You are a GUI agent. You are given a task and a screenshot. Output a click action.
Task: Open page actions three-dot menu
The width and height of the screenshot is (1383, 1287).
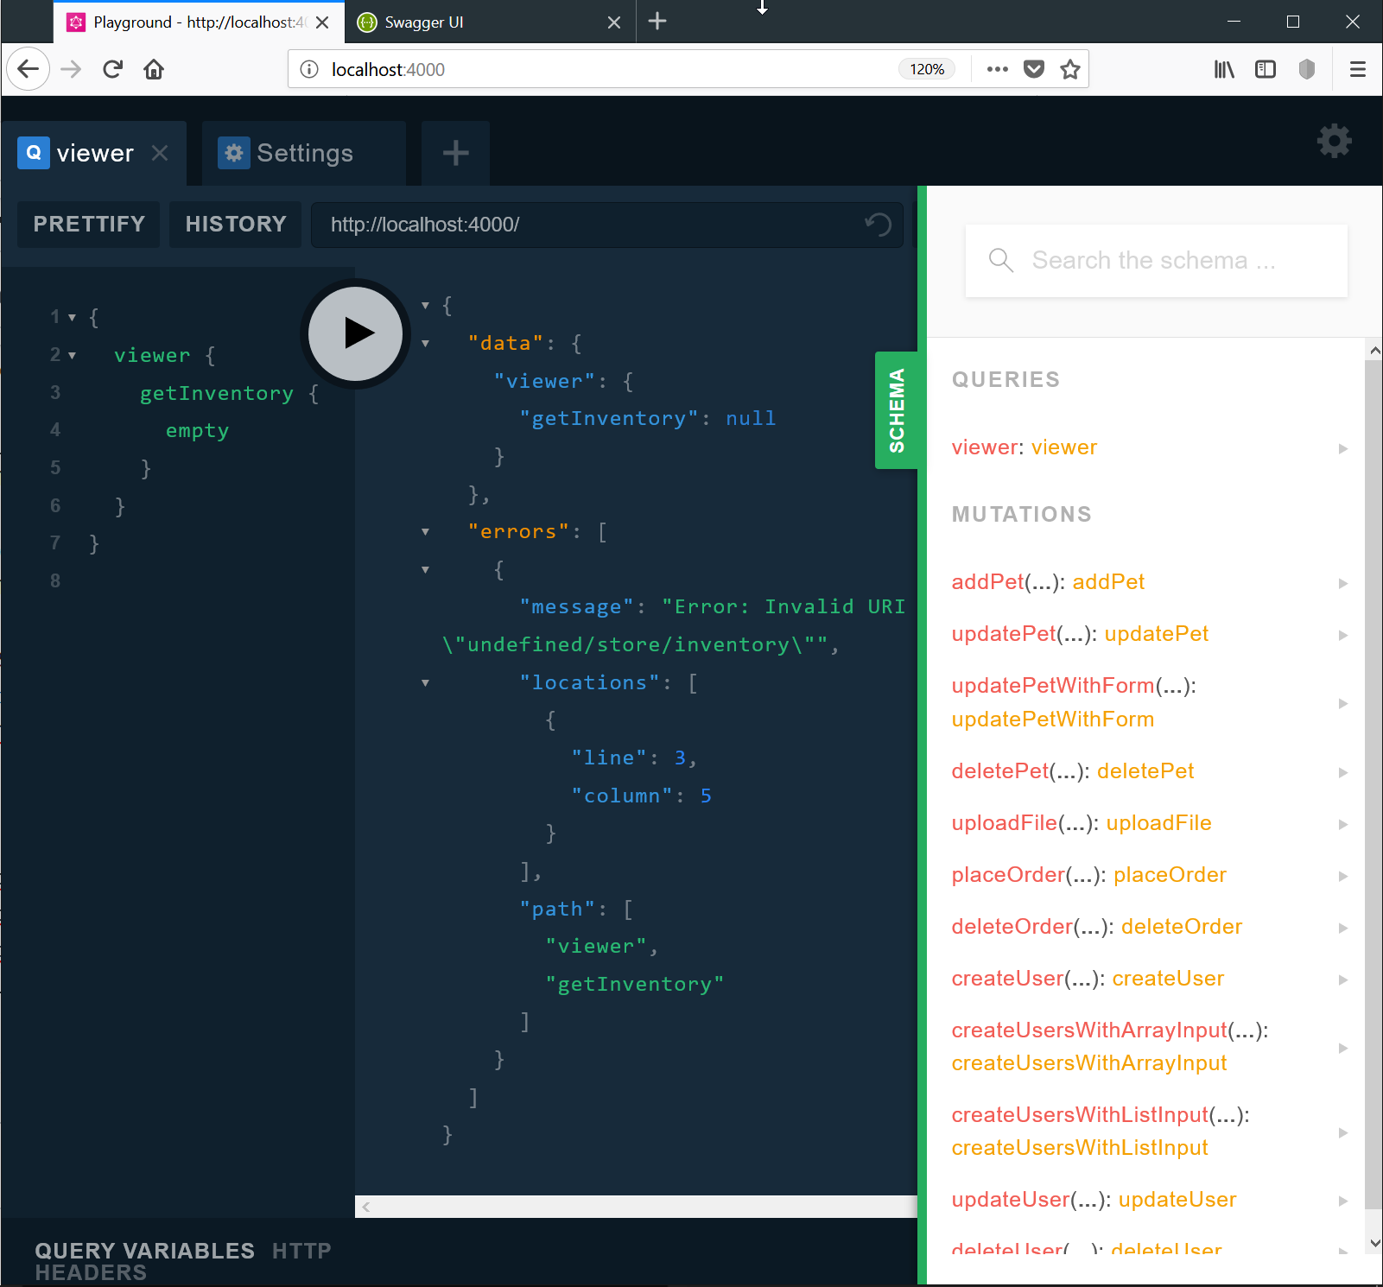pos(997,69)
